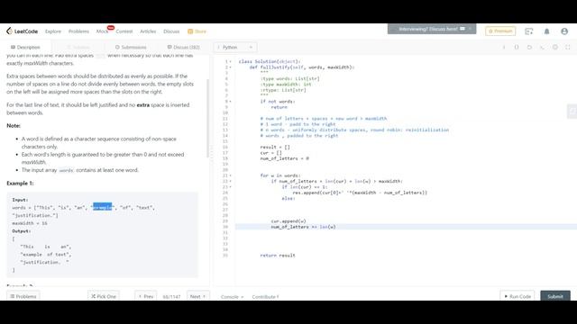Switch to the Discuss (382) tab

pyautogui.click(x=183, y=48)
